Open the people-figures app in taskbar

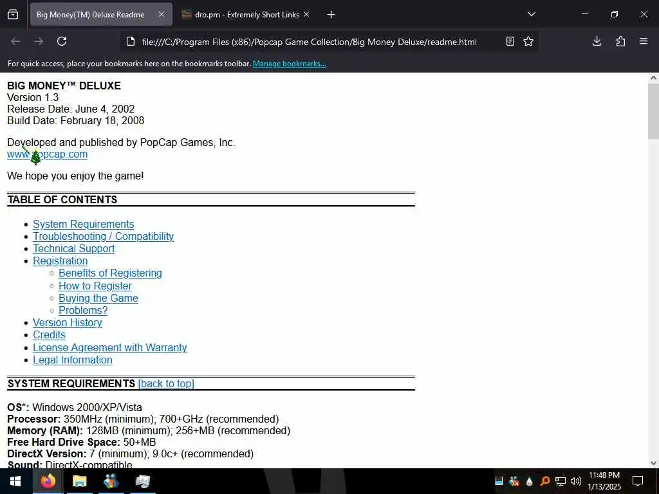pyautogui.click(x=111, y=481)
